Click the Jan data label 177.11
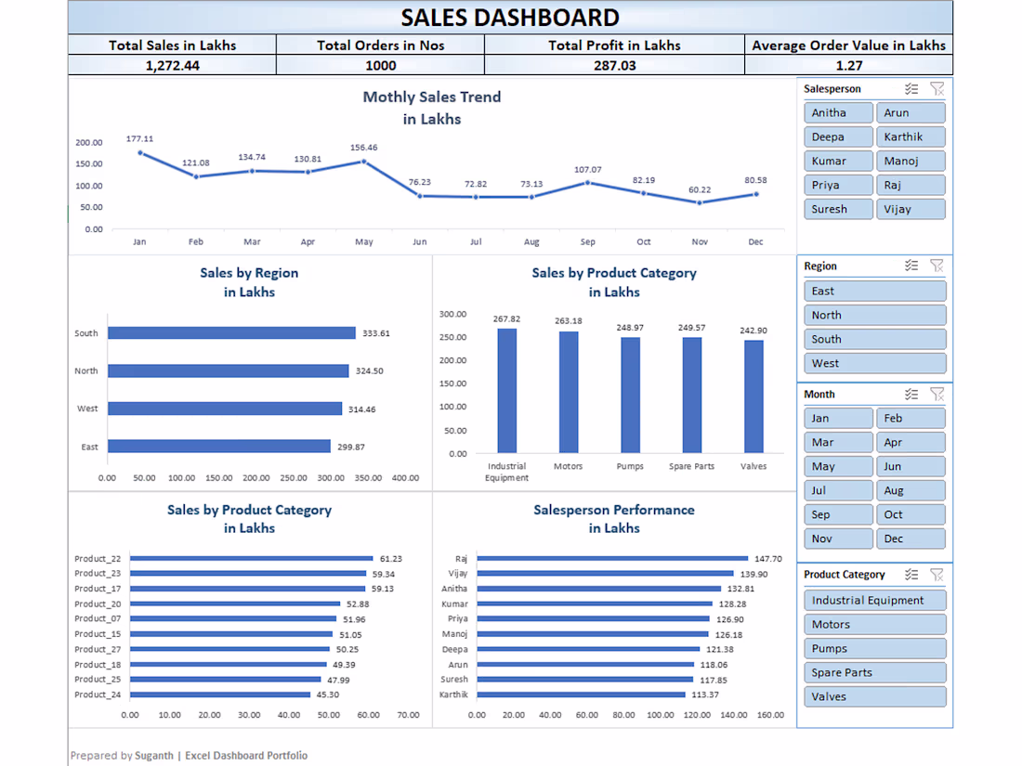1022x766 pixels. [x=139, y=138]
